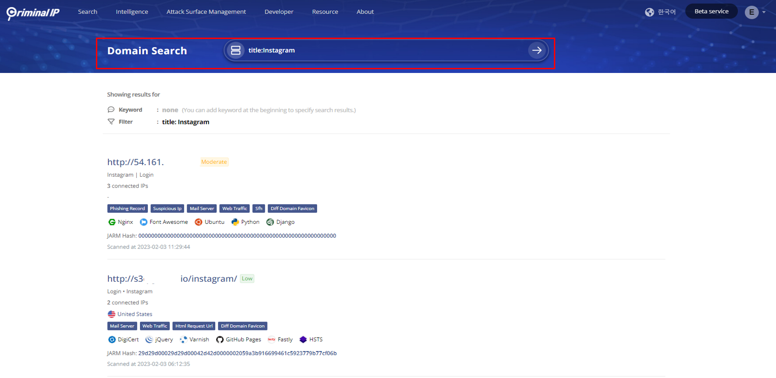Click the 'title: Instagram' filter value
This screenshot has width=776, height=378.
pos(185,122)
